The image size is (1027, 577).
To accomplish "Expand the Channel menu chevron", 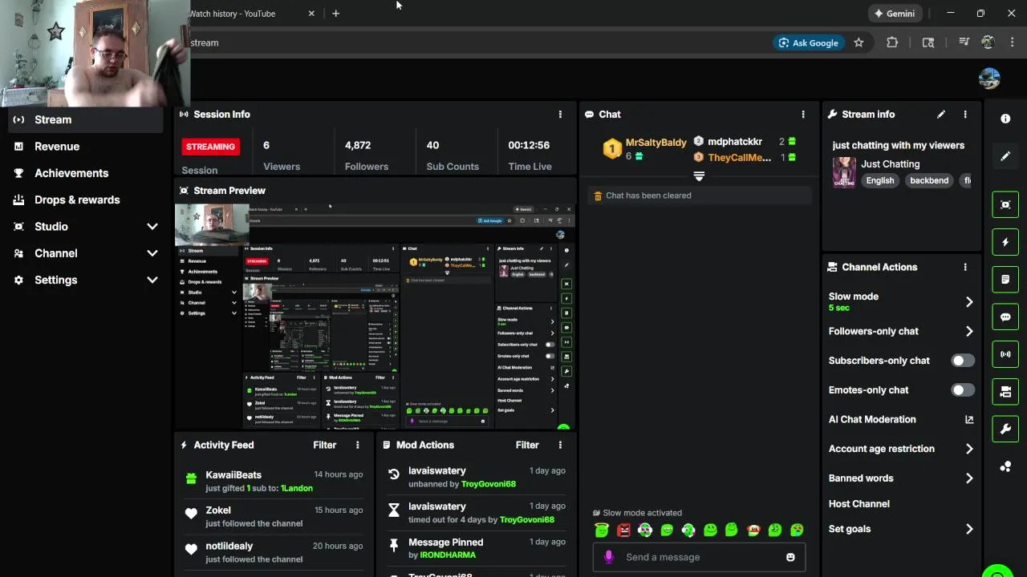I will click(x=152, y=253).
